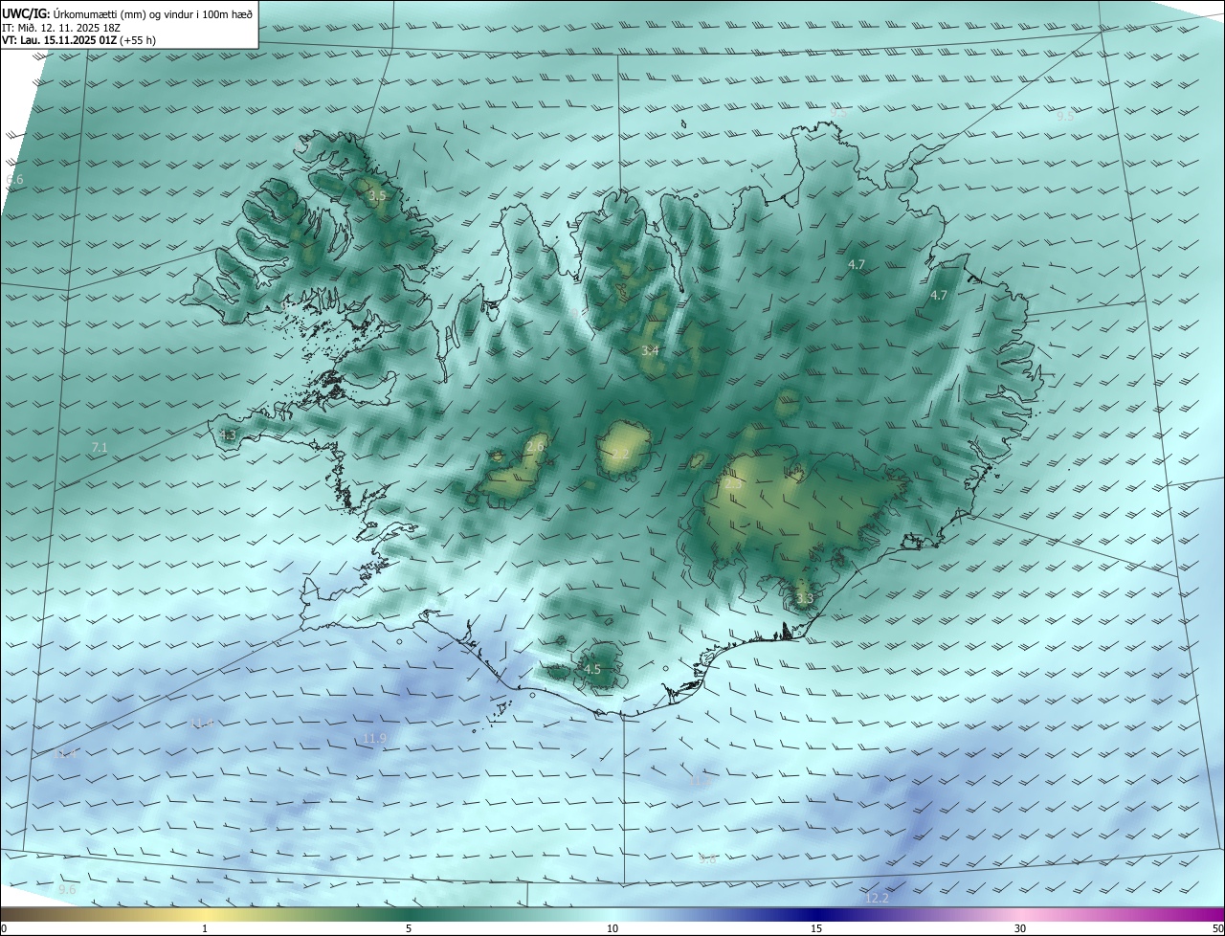Screen dimensions: 1225x936
Task: Click the colorbar tick label 50
Action: tap(1217, 928)
